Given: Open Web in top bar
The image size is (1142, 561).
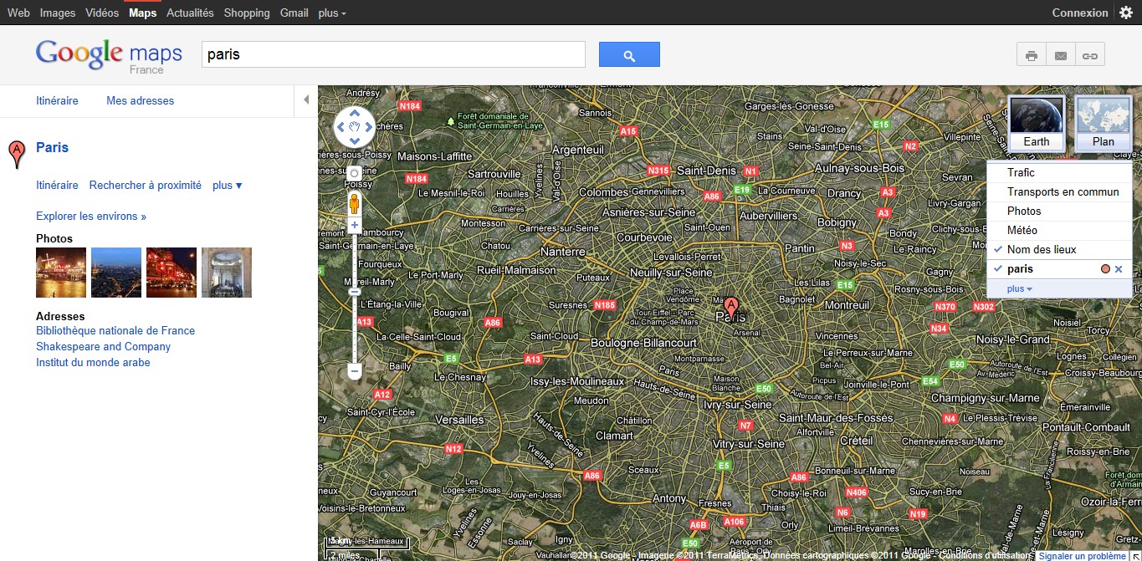Looking at the screenshot, I should pyautogui.click(x=18, y=13).
